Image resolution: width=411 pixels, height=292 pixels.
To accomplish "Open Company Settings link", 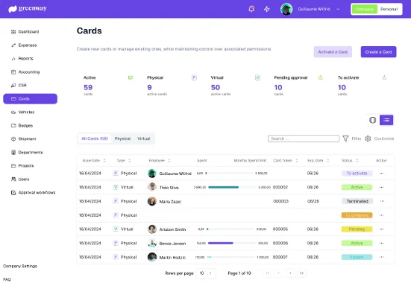I will (20, 266).
